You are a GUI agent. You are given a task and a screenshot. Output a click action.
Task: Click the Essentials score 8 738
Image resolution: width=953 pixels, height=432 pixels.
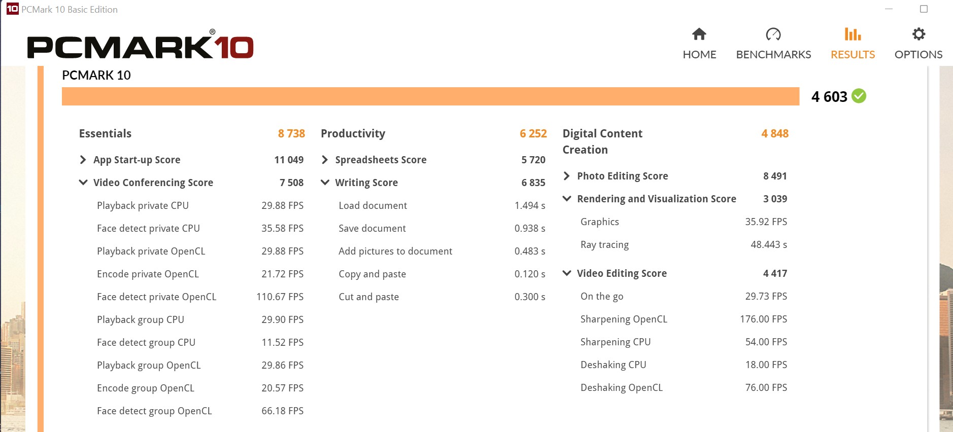coord(291,133)
